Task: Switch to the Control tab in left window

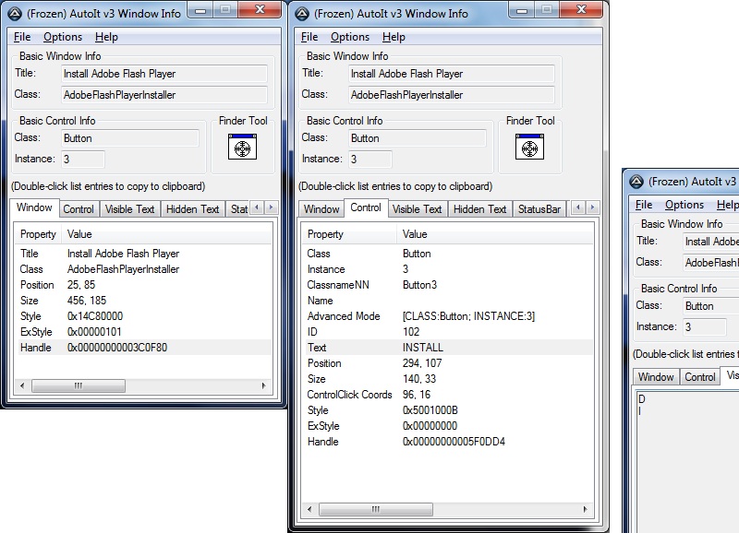Action: tap(79, 209)
